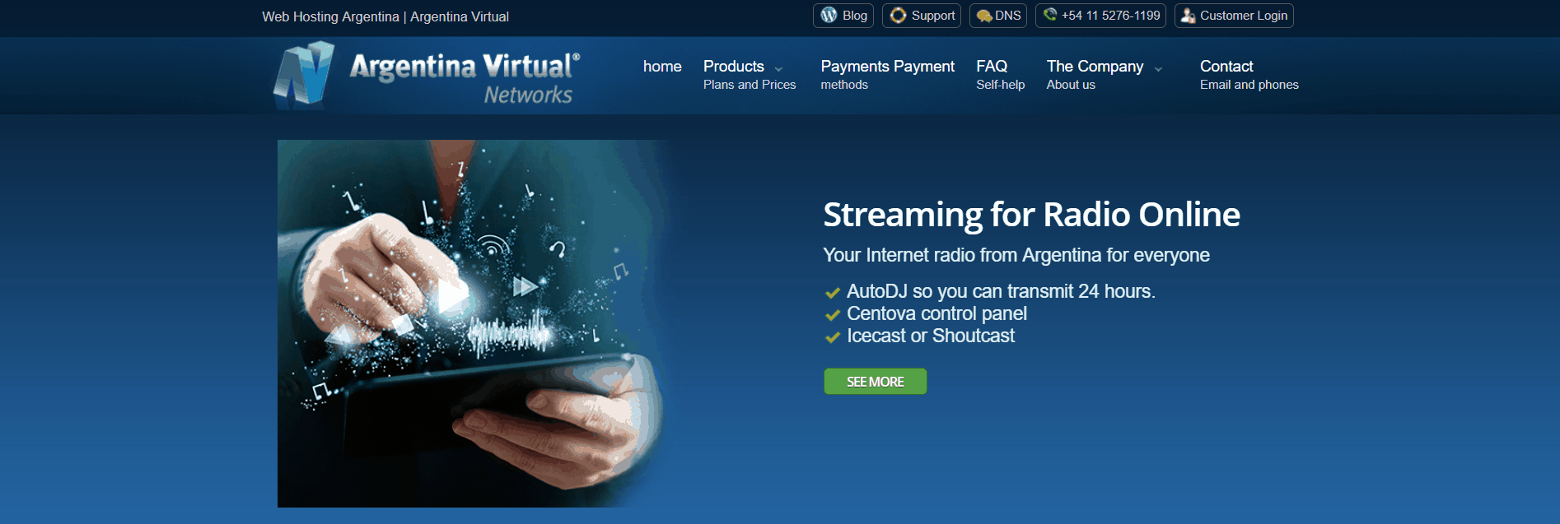Click the Streaming for Radio Online heading

point(1031,215)
